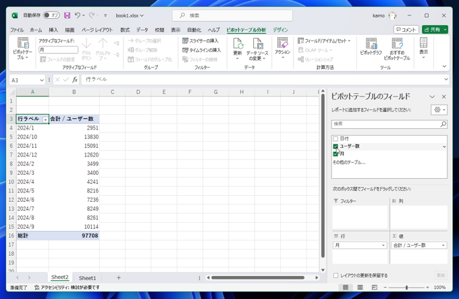459x299 pixels.
Task: Open accessibility check status
Action: (67, 288)
